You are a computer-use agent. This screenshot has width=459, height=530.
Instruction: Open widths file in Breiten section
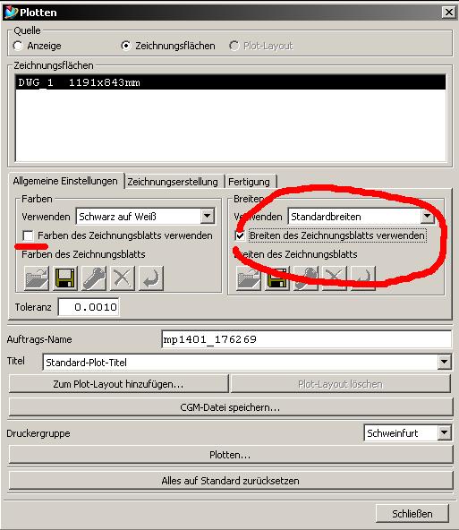click(x=249, y=278)
